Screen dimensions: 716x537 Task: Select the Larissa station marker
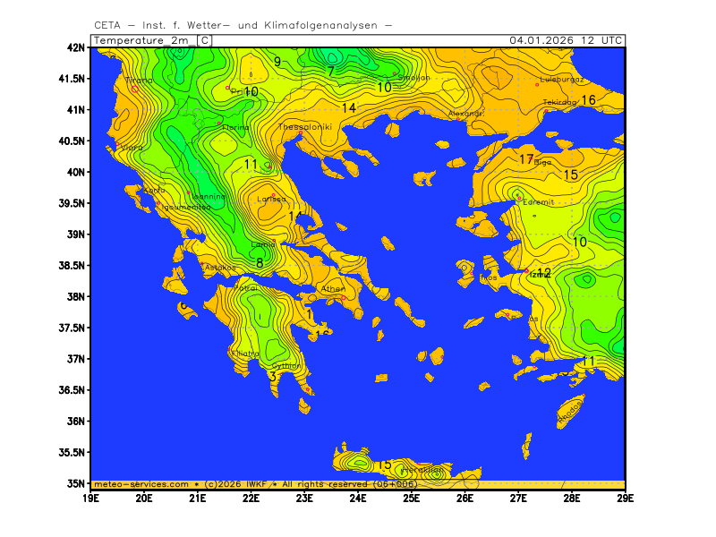click(x=274, y=195)
